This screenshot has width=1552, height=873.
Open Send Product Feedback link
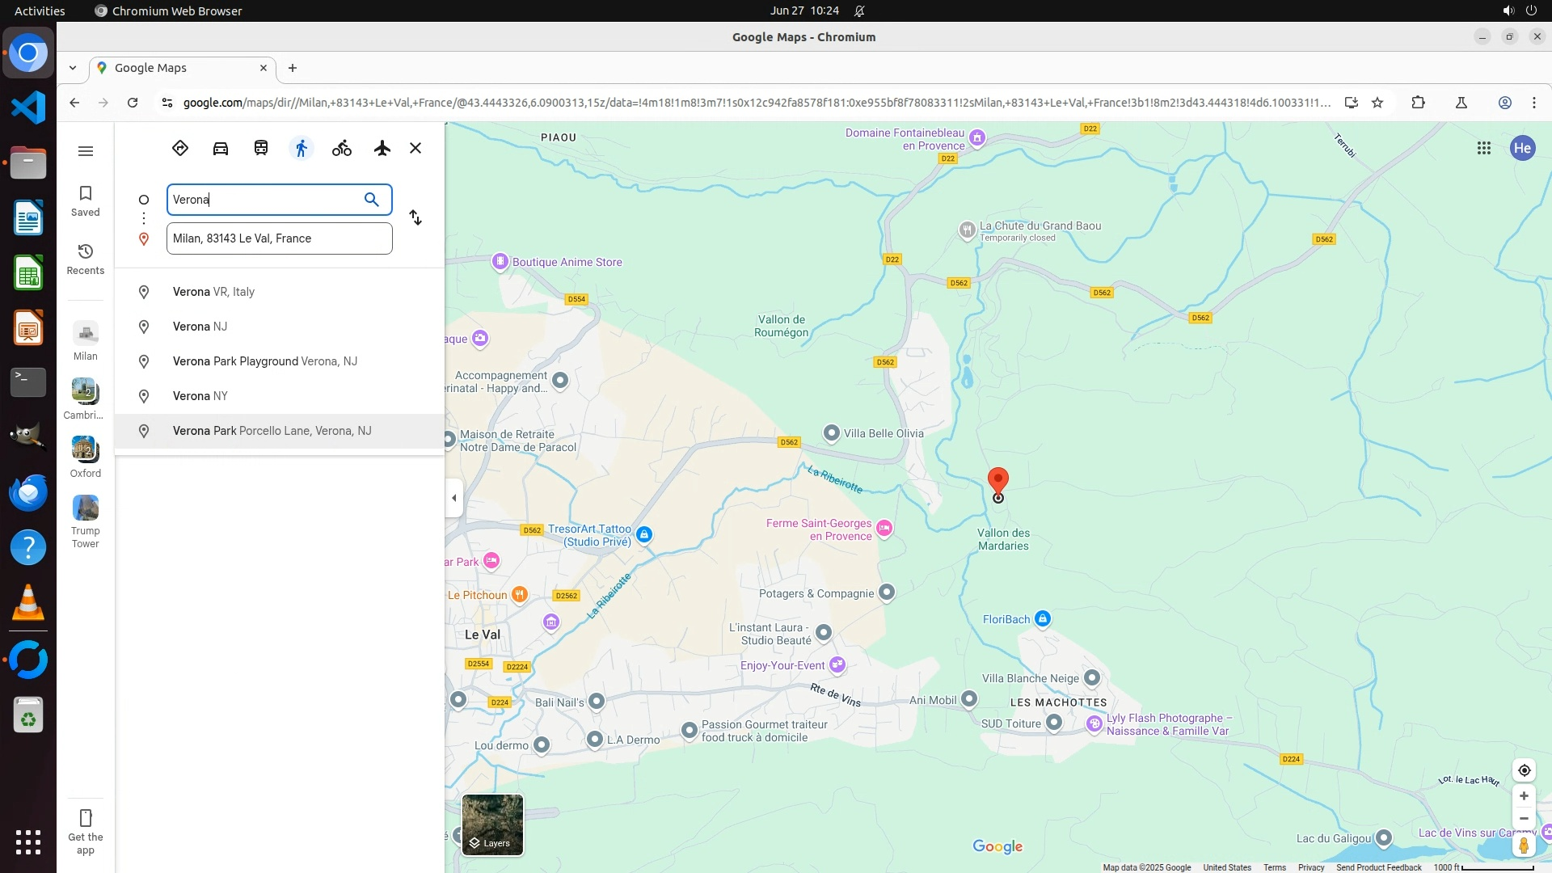[1378, 867]
